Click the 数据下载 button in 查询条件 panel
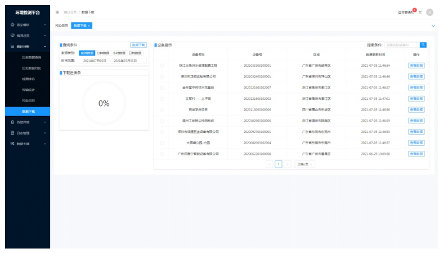Image resolution: width=448 pixels, height=253 pixels. (x=138, y=45)
